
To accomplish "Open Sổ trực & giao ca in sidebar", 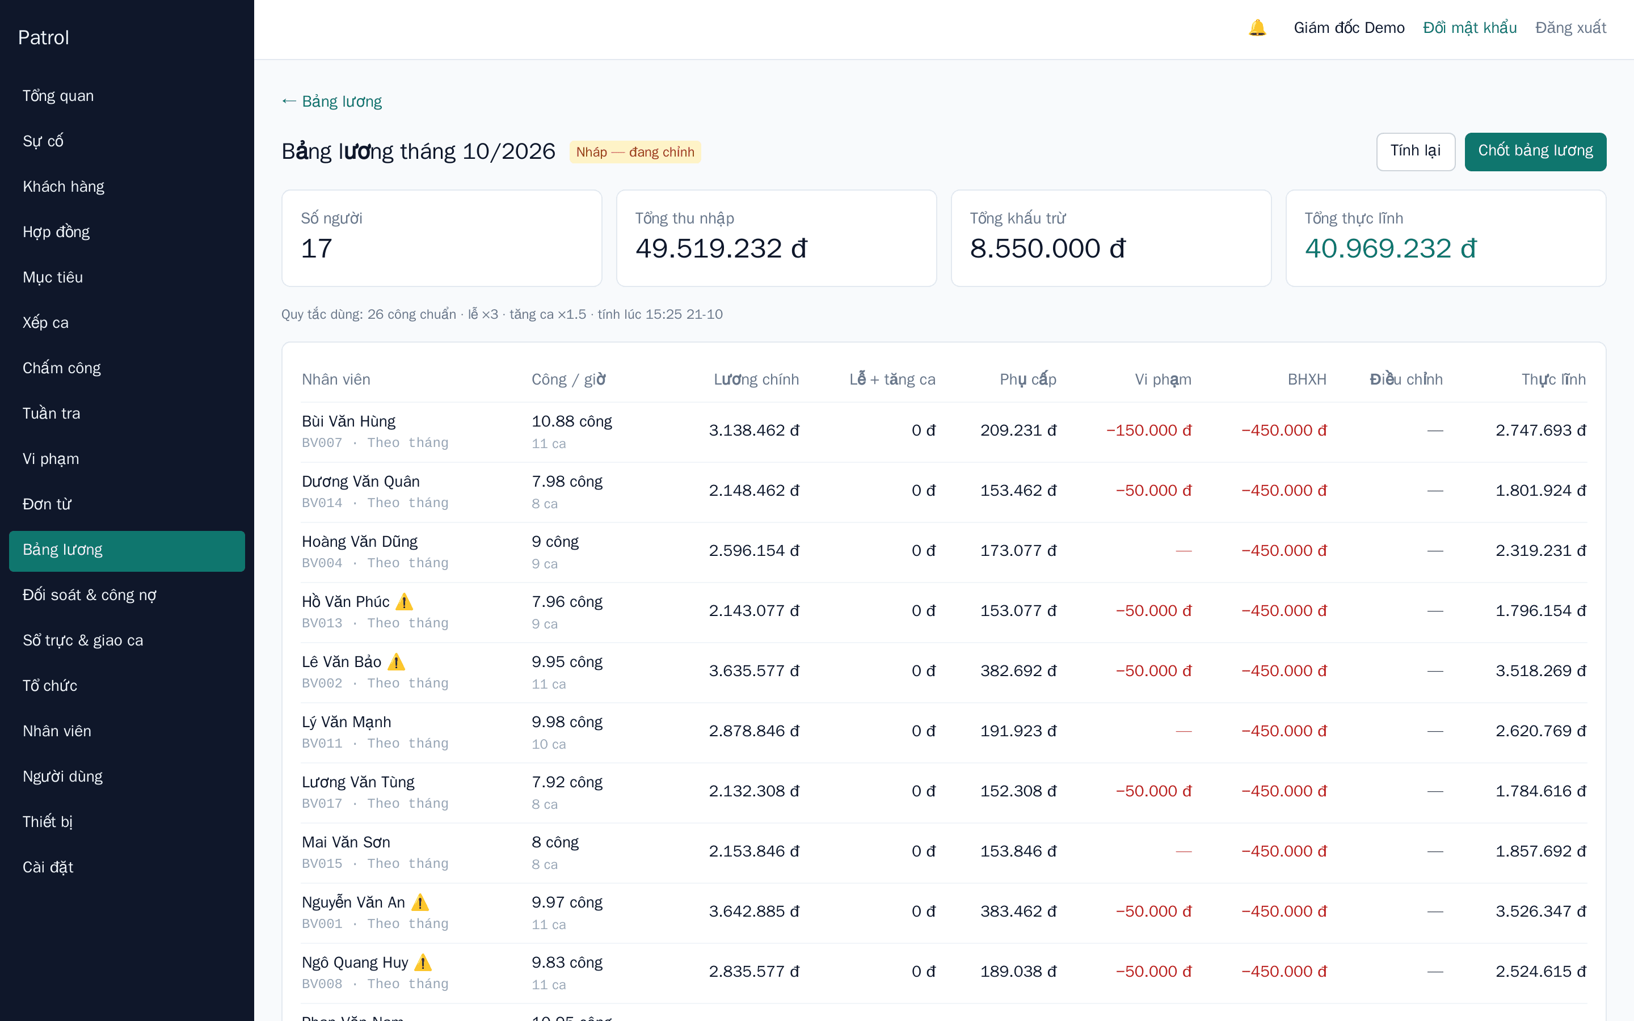I will point(127,640).
